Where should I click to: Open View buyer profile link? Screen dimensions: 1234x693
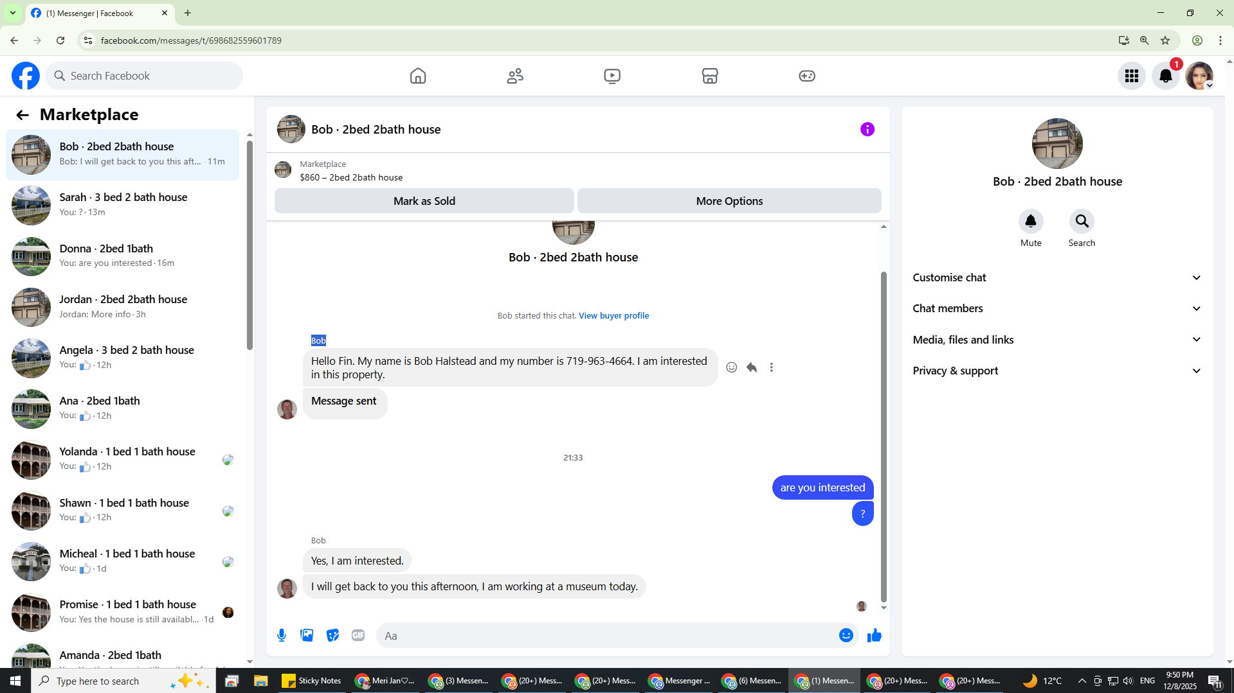[613, 316]
